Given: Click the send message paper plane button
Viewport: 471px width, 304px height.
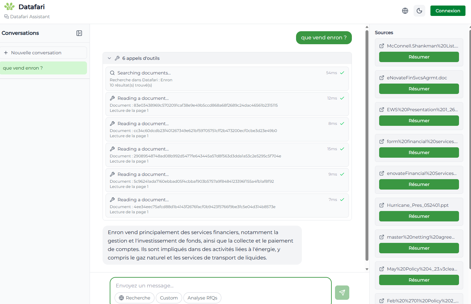Looking at the screenshot, I should [342, 293].
